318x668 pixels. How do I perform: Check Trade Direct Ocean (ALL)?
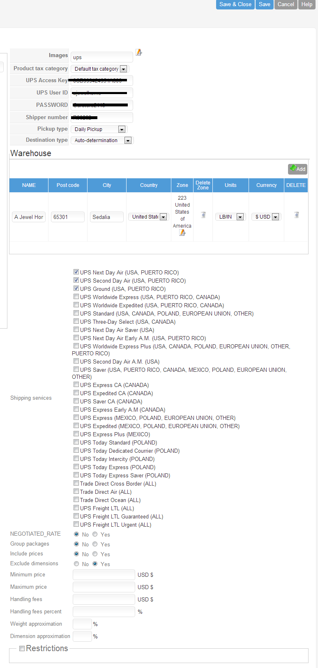pos(76,500)
